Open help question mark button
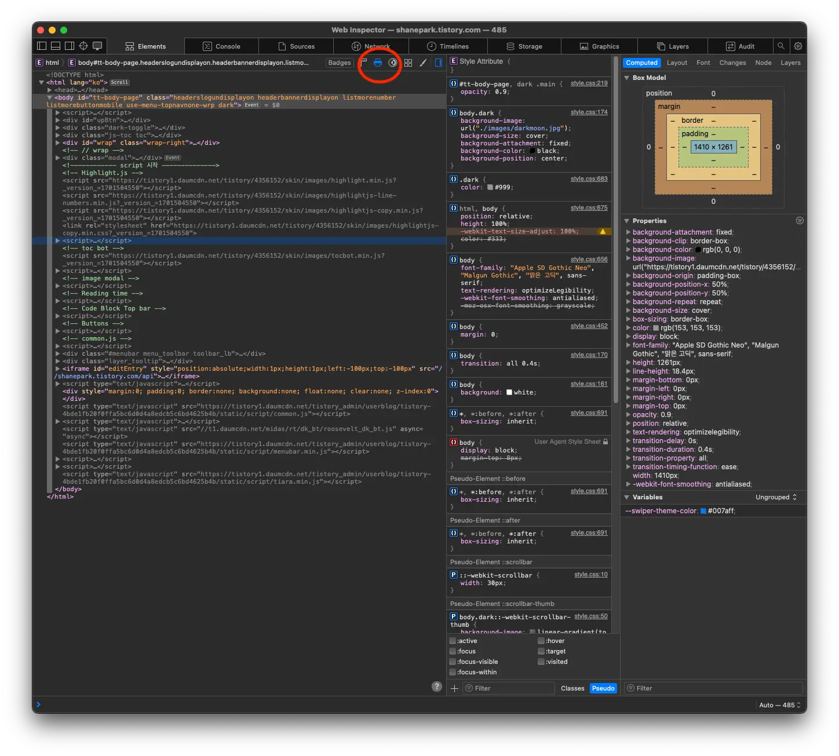Viewport: 839px width, 756px height. [x=437, y=686]
